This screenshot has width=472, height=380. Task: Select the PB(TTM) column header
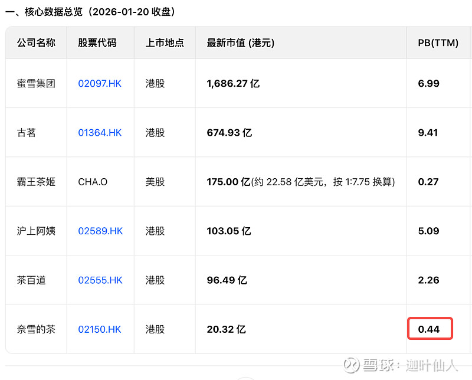point(438,43)
